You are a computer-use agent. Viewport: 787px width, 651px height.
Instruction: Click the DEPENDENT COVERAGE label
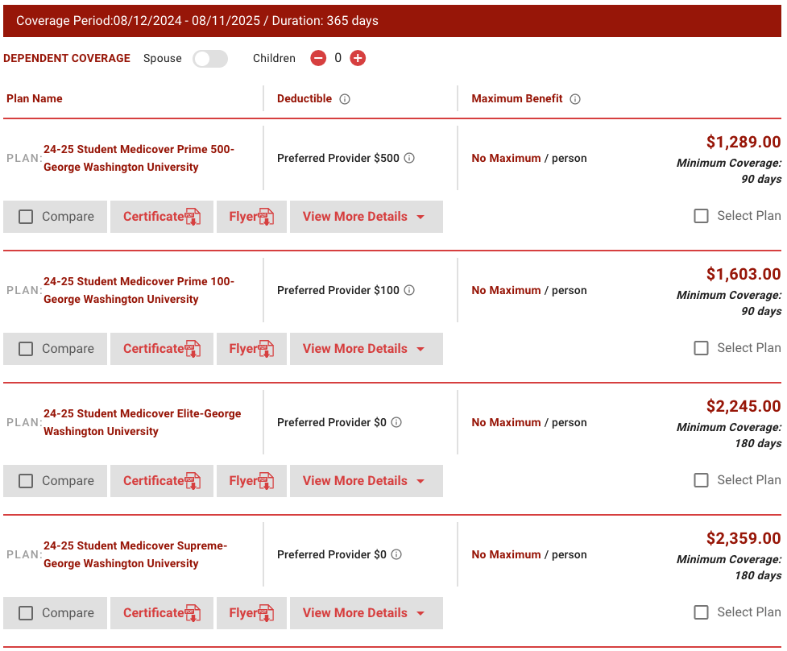pyautogui.click(x=67, y=58)
